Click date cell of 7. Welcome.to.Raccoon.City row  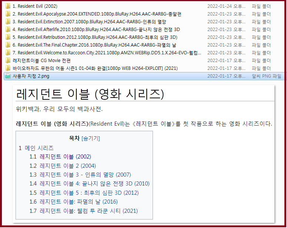[x=226, y=53]
